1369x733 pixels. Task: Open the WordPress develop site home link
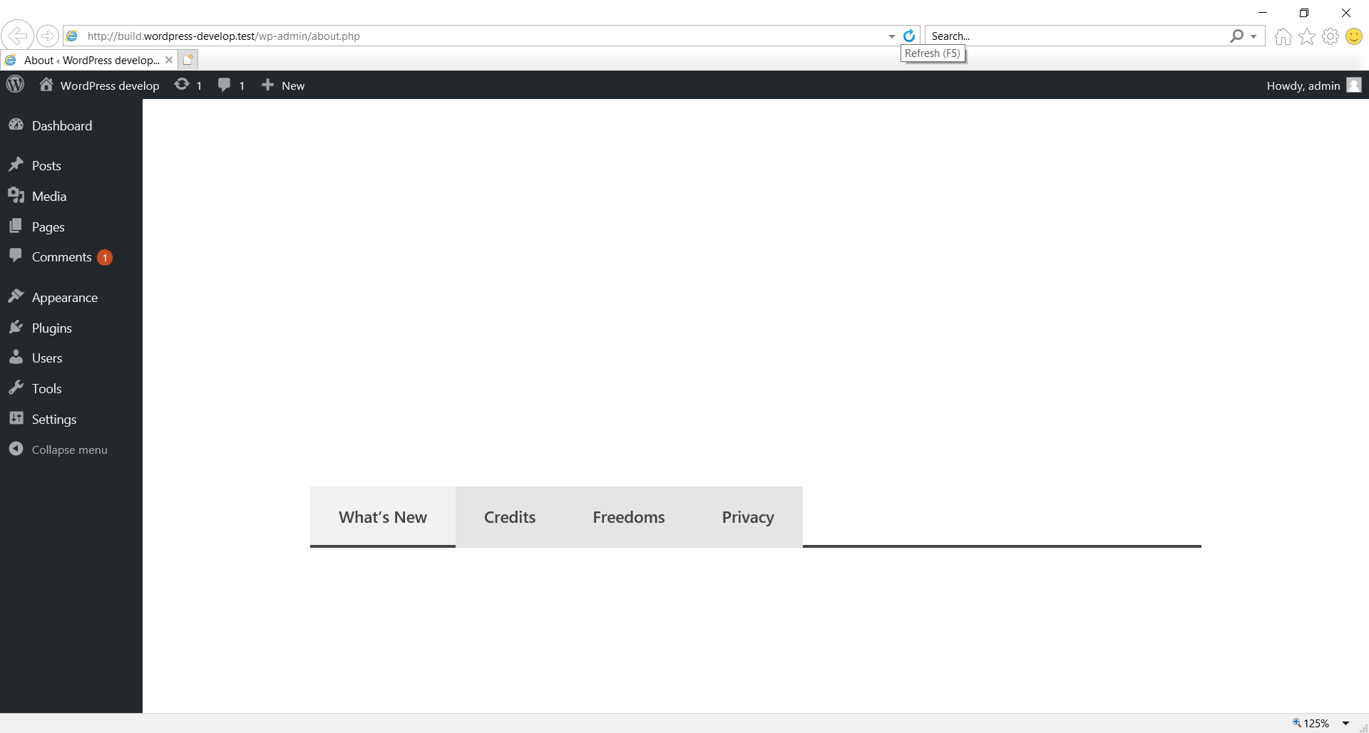point(100,85)
